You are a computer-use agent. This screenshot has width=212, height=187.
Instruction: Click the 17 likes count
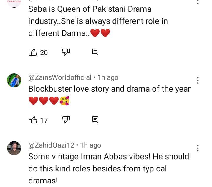coord(44,120)
